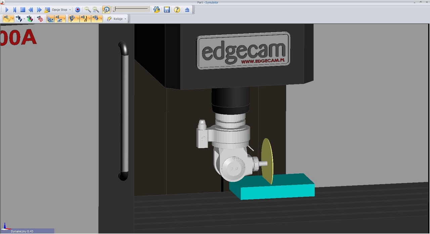The width and height of the screenshot is (430, 234).
Task: Rewind the simulation to the start
Action: point(31,10)
